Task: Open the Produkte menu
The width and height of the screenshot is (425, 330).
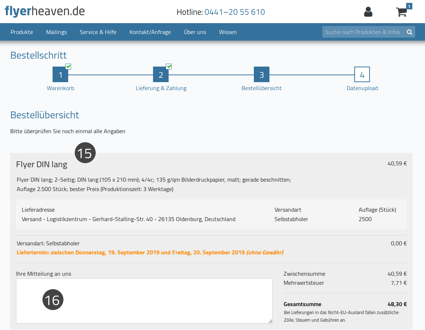Action: pyautogui.click(x=22, y=32)
